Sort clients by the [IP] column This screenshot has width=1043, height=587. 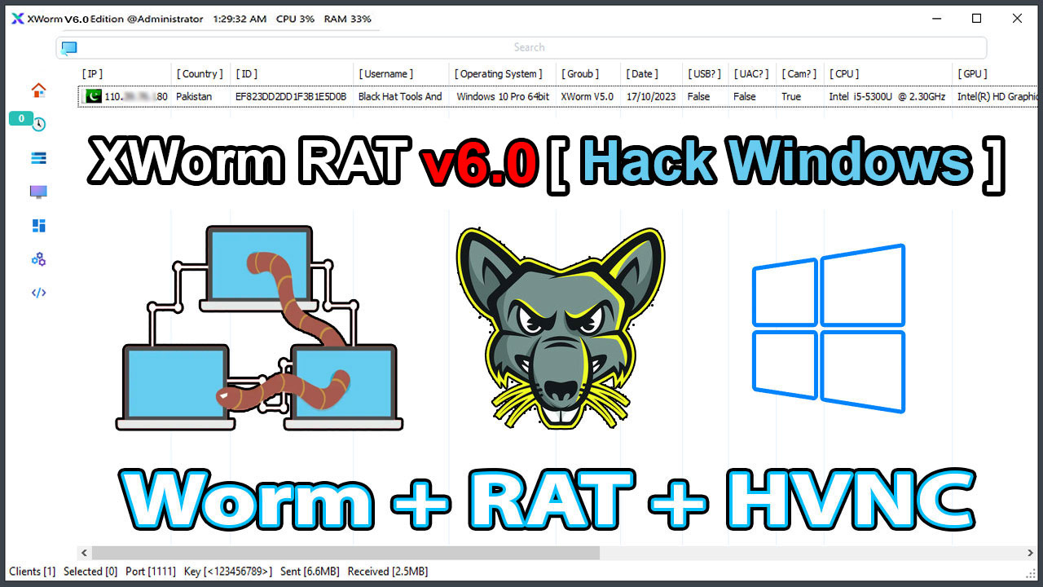92,73
